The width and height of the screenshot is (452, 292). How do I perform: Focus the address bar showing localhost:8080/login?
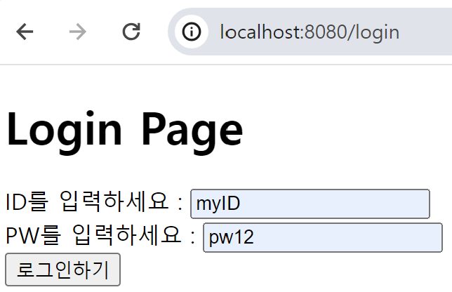tap(310, 32)
